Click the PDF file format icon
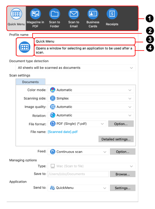The height and width of the screenshot is (209, 155). pos(53,124)
